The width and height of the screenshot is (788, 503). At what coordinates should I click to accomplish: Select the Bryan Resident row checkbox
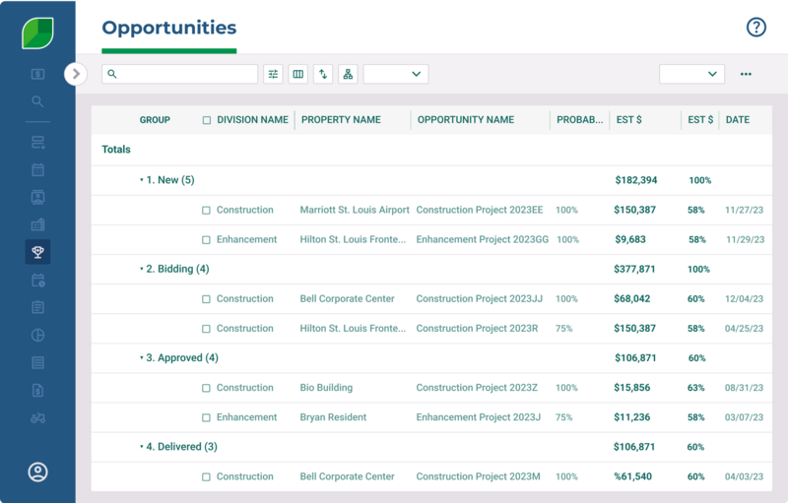coord(207,417)
